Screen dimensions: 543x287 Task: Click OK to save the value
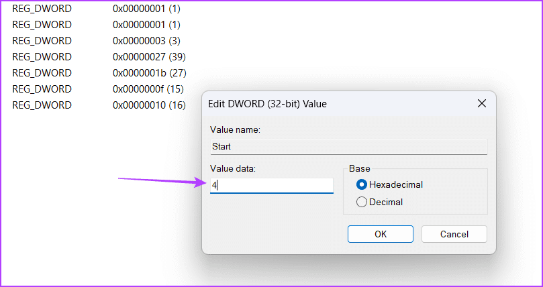(x=381, y=234)
